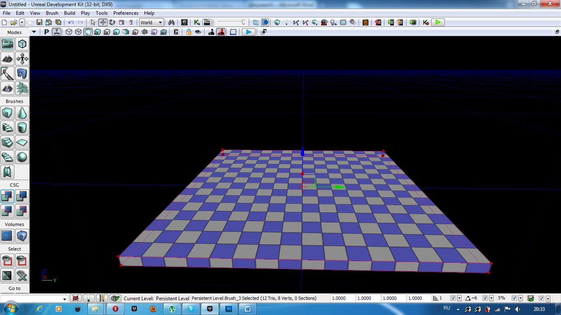The height and width of the screenshot is (315, 561).
Task: Create Cube builder brush
Action: (x=7, y=113)
